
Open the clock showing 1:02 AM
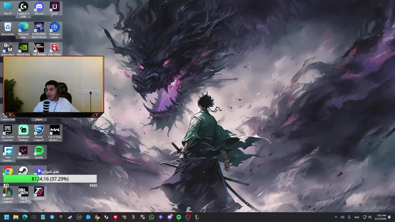click(x=381, y=217)
